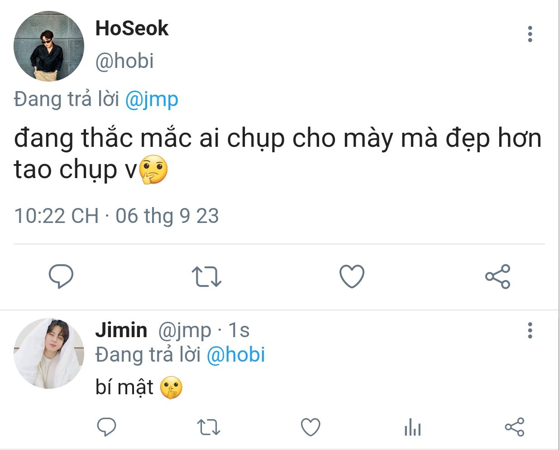This screenshot has width=559, height=450.
Task: Open three-dot menu on Jimin's reply
Action: (x=530, y=331)
